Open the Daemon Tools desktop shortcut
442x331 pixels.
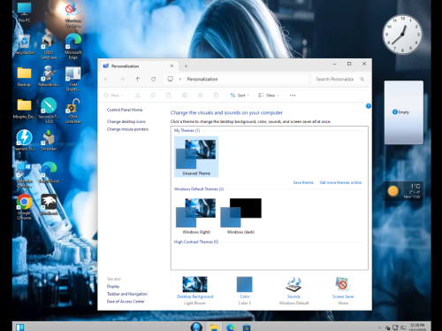[x=24, y=141]
